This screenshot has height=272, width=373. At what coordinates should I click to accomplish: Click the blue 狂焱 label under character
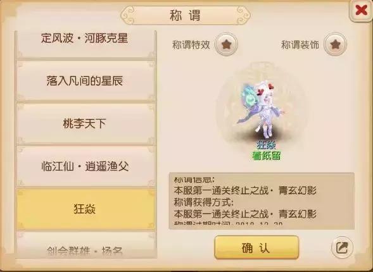[266, 145]
